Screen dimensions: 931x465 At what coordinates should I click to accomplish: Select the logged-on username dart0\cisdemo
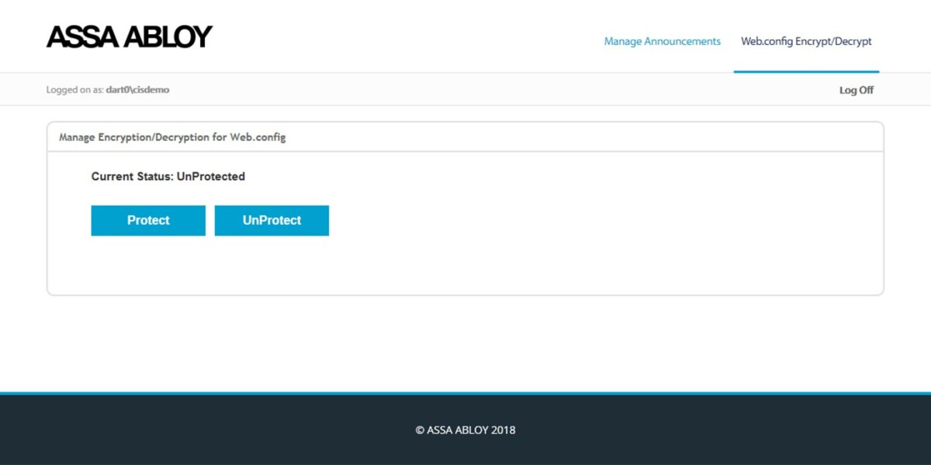(x=138, y=89)
